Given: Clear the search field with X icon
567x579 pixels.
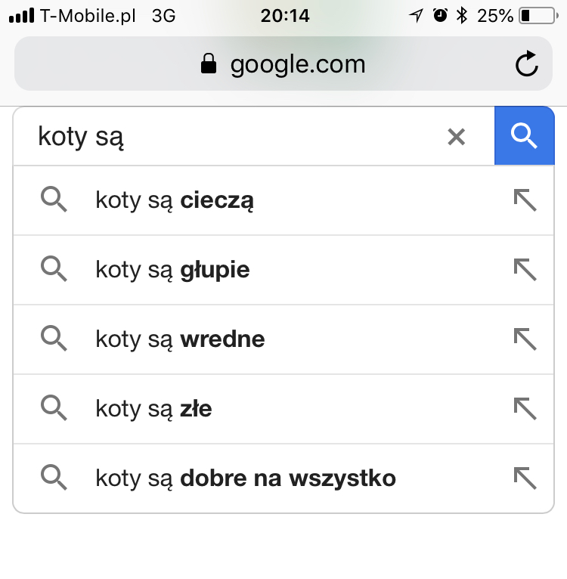Looking at the screenshot, I should click(x=456, y=137).
